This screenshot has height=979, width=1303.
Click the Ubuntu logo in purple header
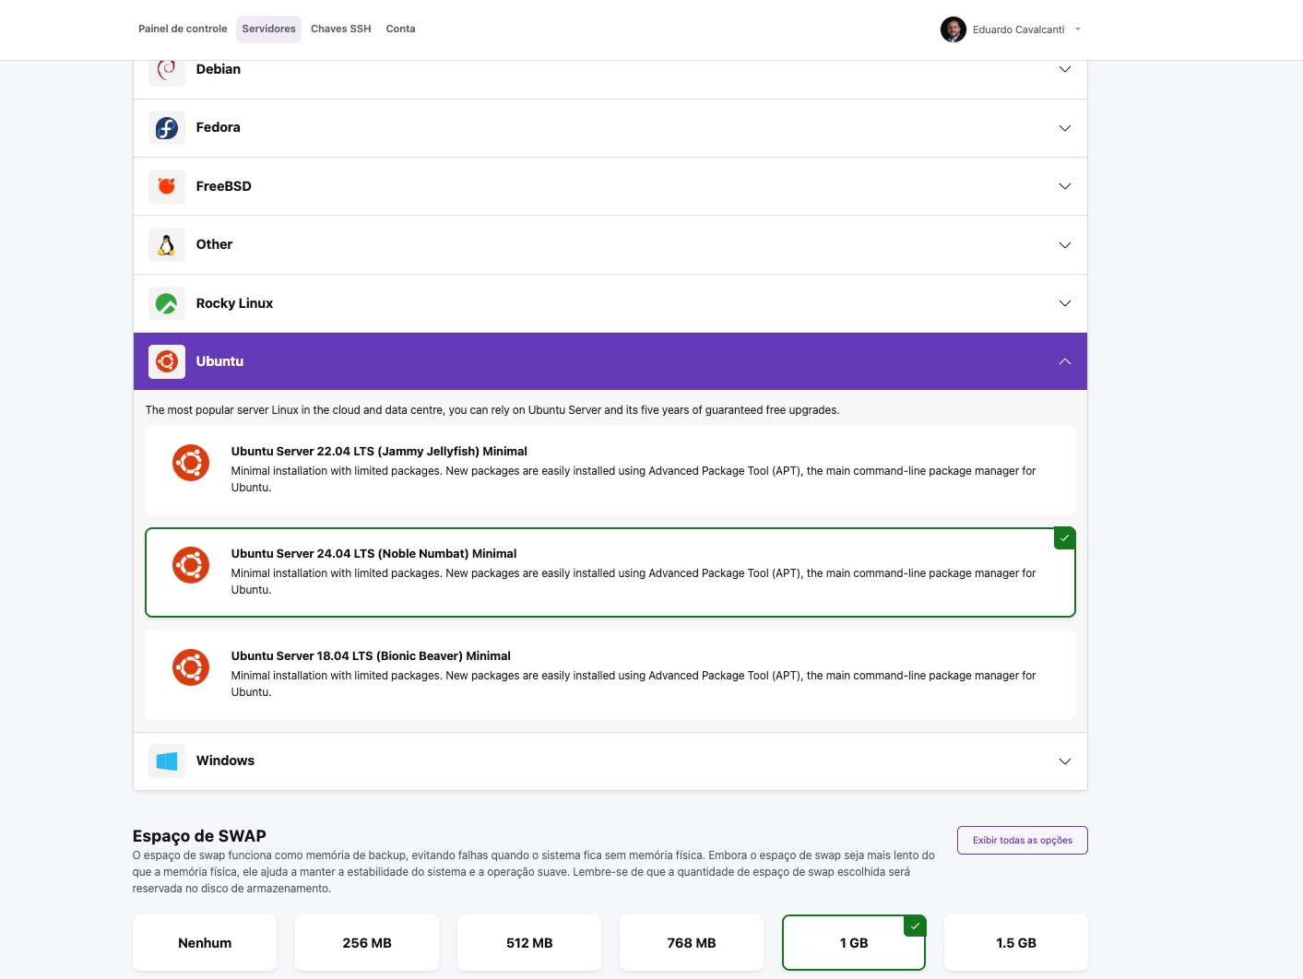pyautogui.click(x=167, y=361)
